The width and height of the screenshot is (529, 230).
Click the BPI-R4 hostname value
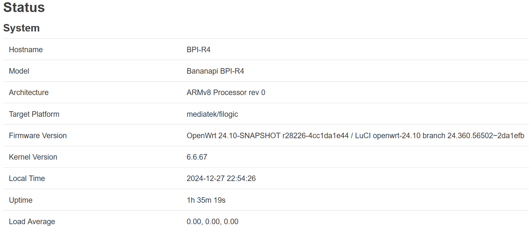[x=198, y=50]
